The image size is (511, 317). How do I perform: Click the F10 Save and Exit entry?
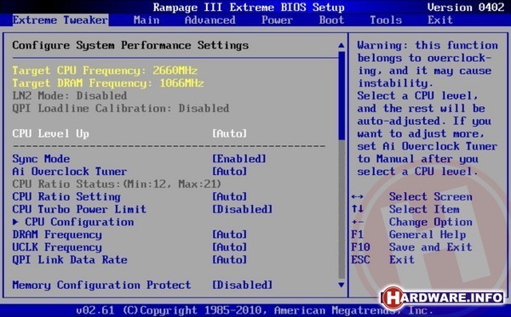(411, 247)
